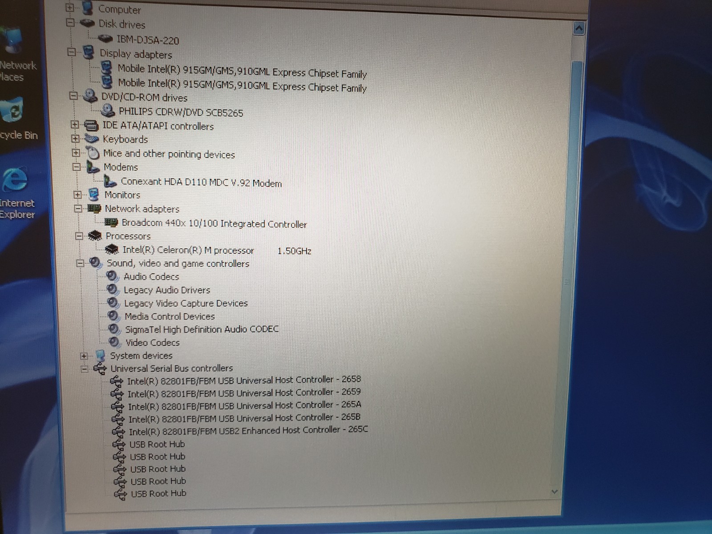The height and width of the screenshot is (534, 712).
Task: Click the Celeron M processor icon
Action: [x=112, y=249]
